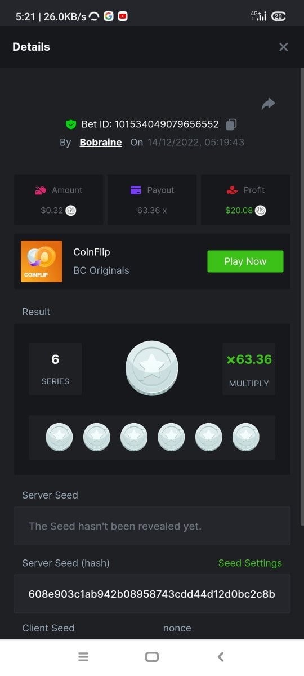The width and height of the screenshot is (304, 676).
Task: Tap the Android home navigation button
Action: coord(152,657)
